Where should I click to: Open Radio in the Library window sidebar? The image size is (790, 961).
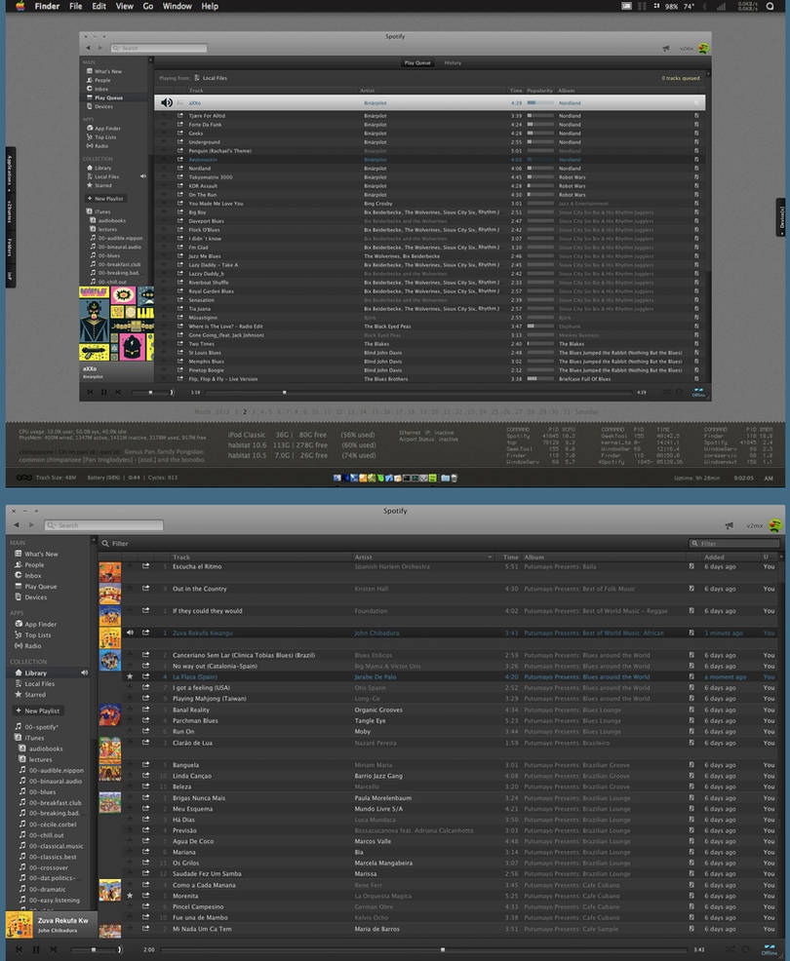[x=28, y=646]
